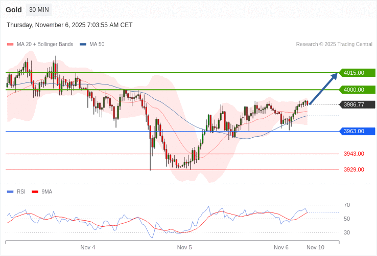Screen dimensions: 377x256
Task: Click the blue RSI legend swatch
Action: [x=10, y=192]
